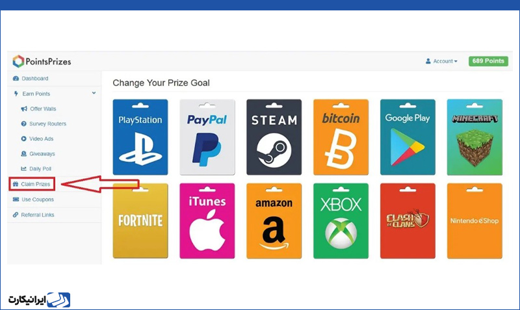Collapse the Earn Points chevron
Image resolution: width=520 pixels, height=310 pixels.
[x=94, y=93]
